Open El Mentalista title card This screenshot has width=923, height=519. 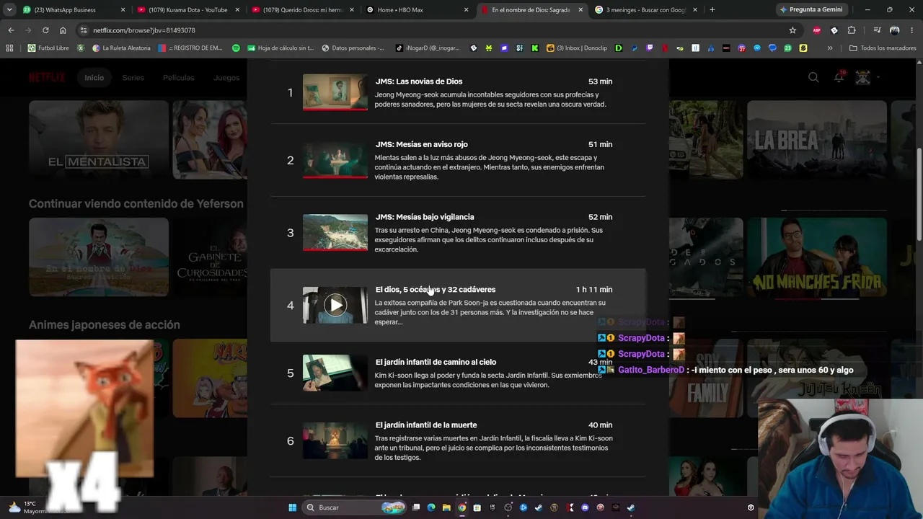pyautogui.click(x=99, y=140)
